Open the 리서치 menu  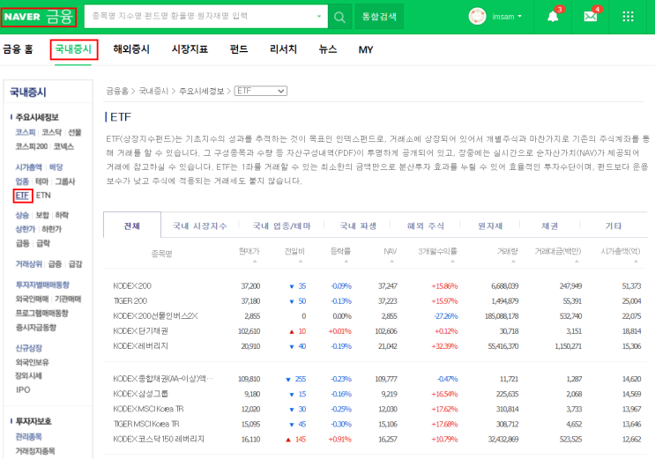point(283,49)
